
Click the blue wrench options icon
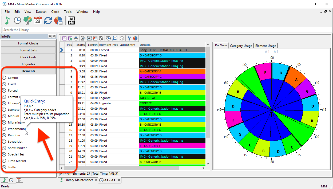click(x=129, y=38)
